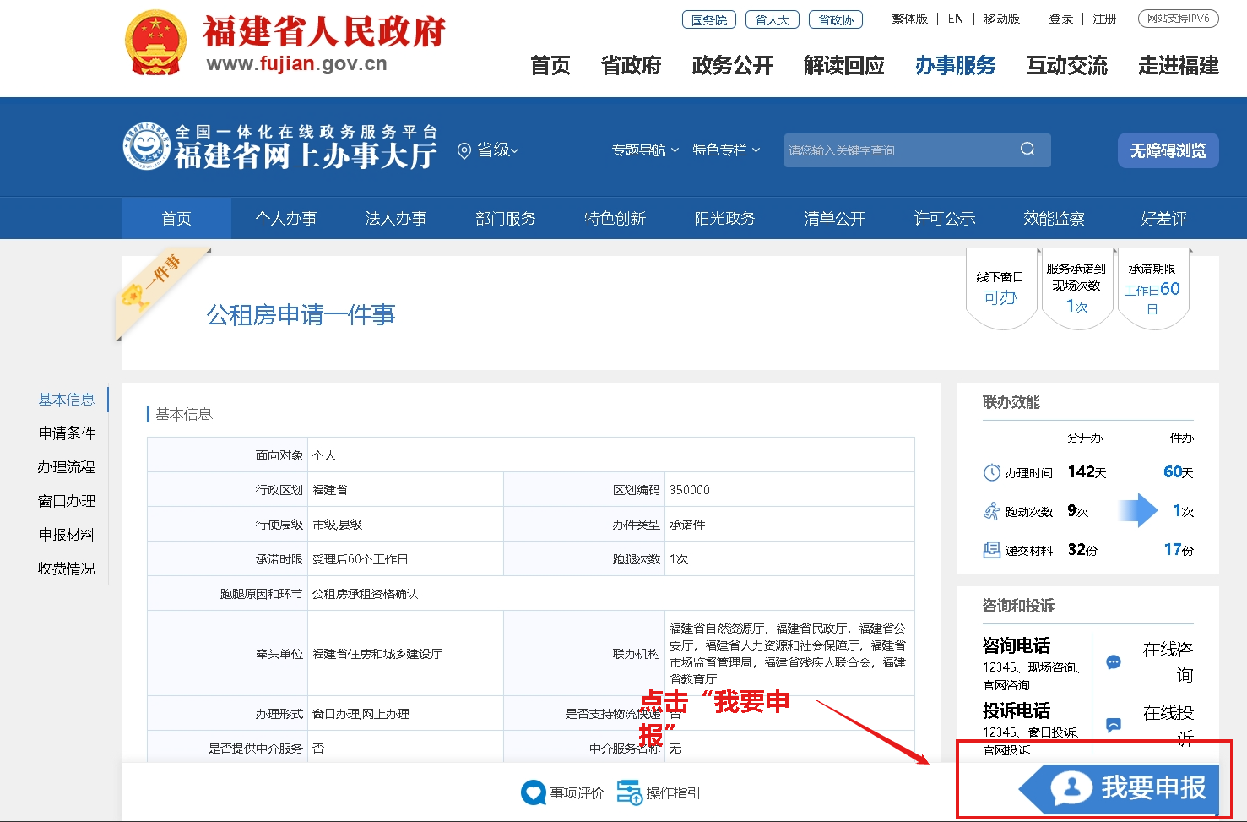The width and height of the screenshot is (1247, 822).
Task: Select 申报材料 in the left sidebar
Action: coord(67,534)
